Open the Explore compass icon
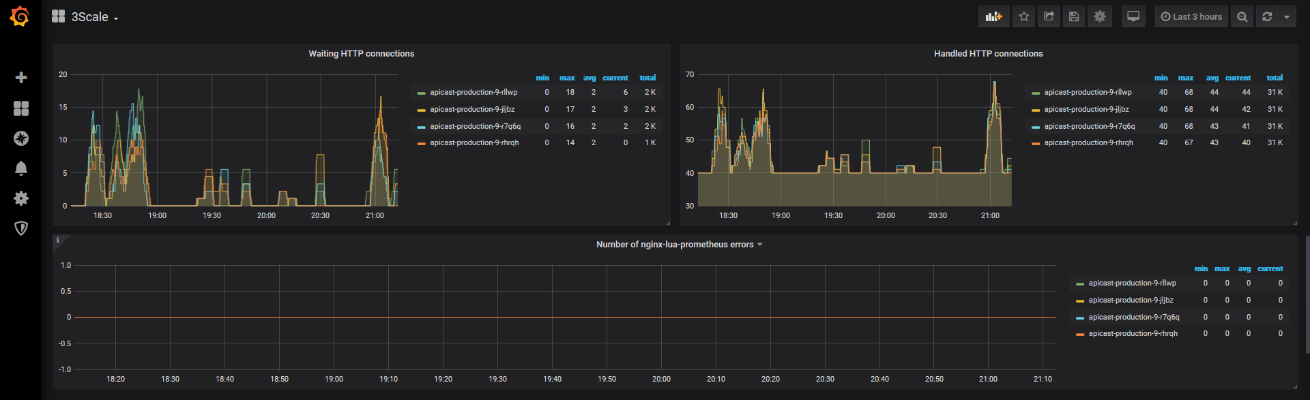The height and width of the screenshot is (400, 1310). coord(21,138)
